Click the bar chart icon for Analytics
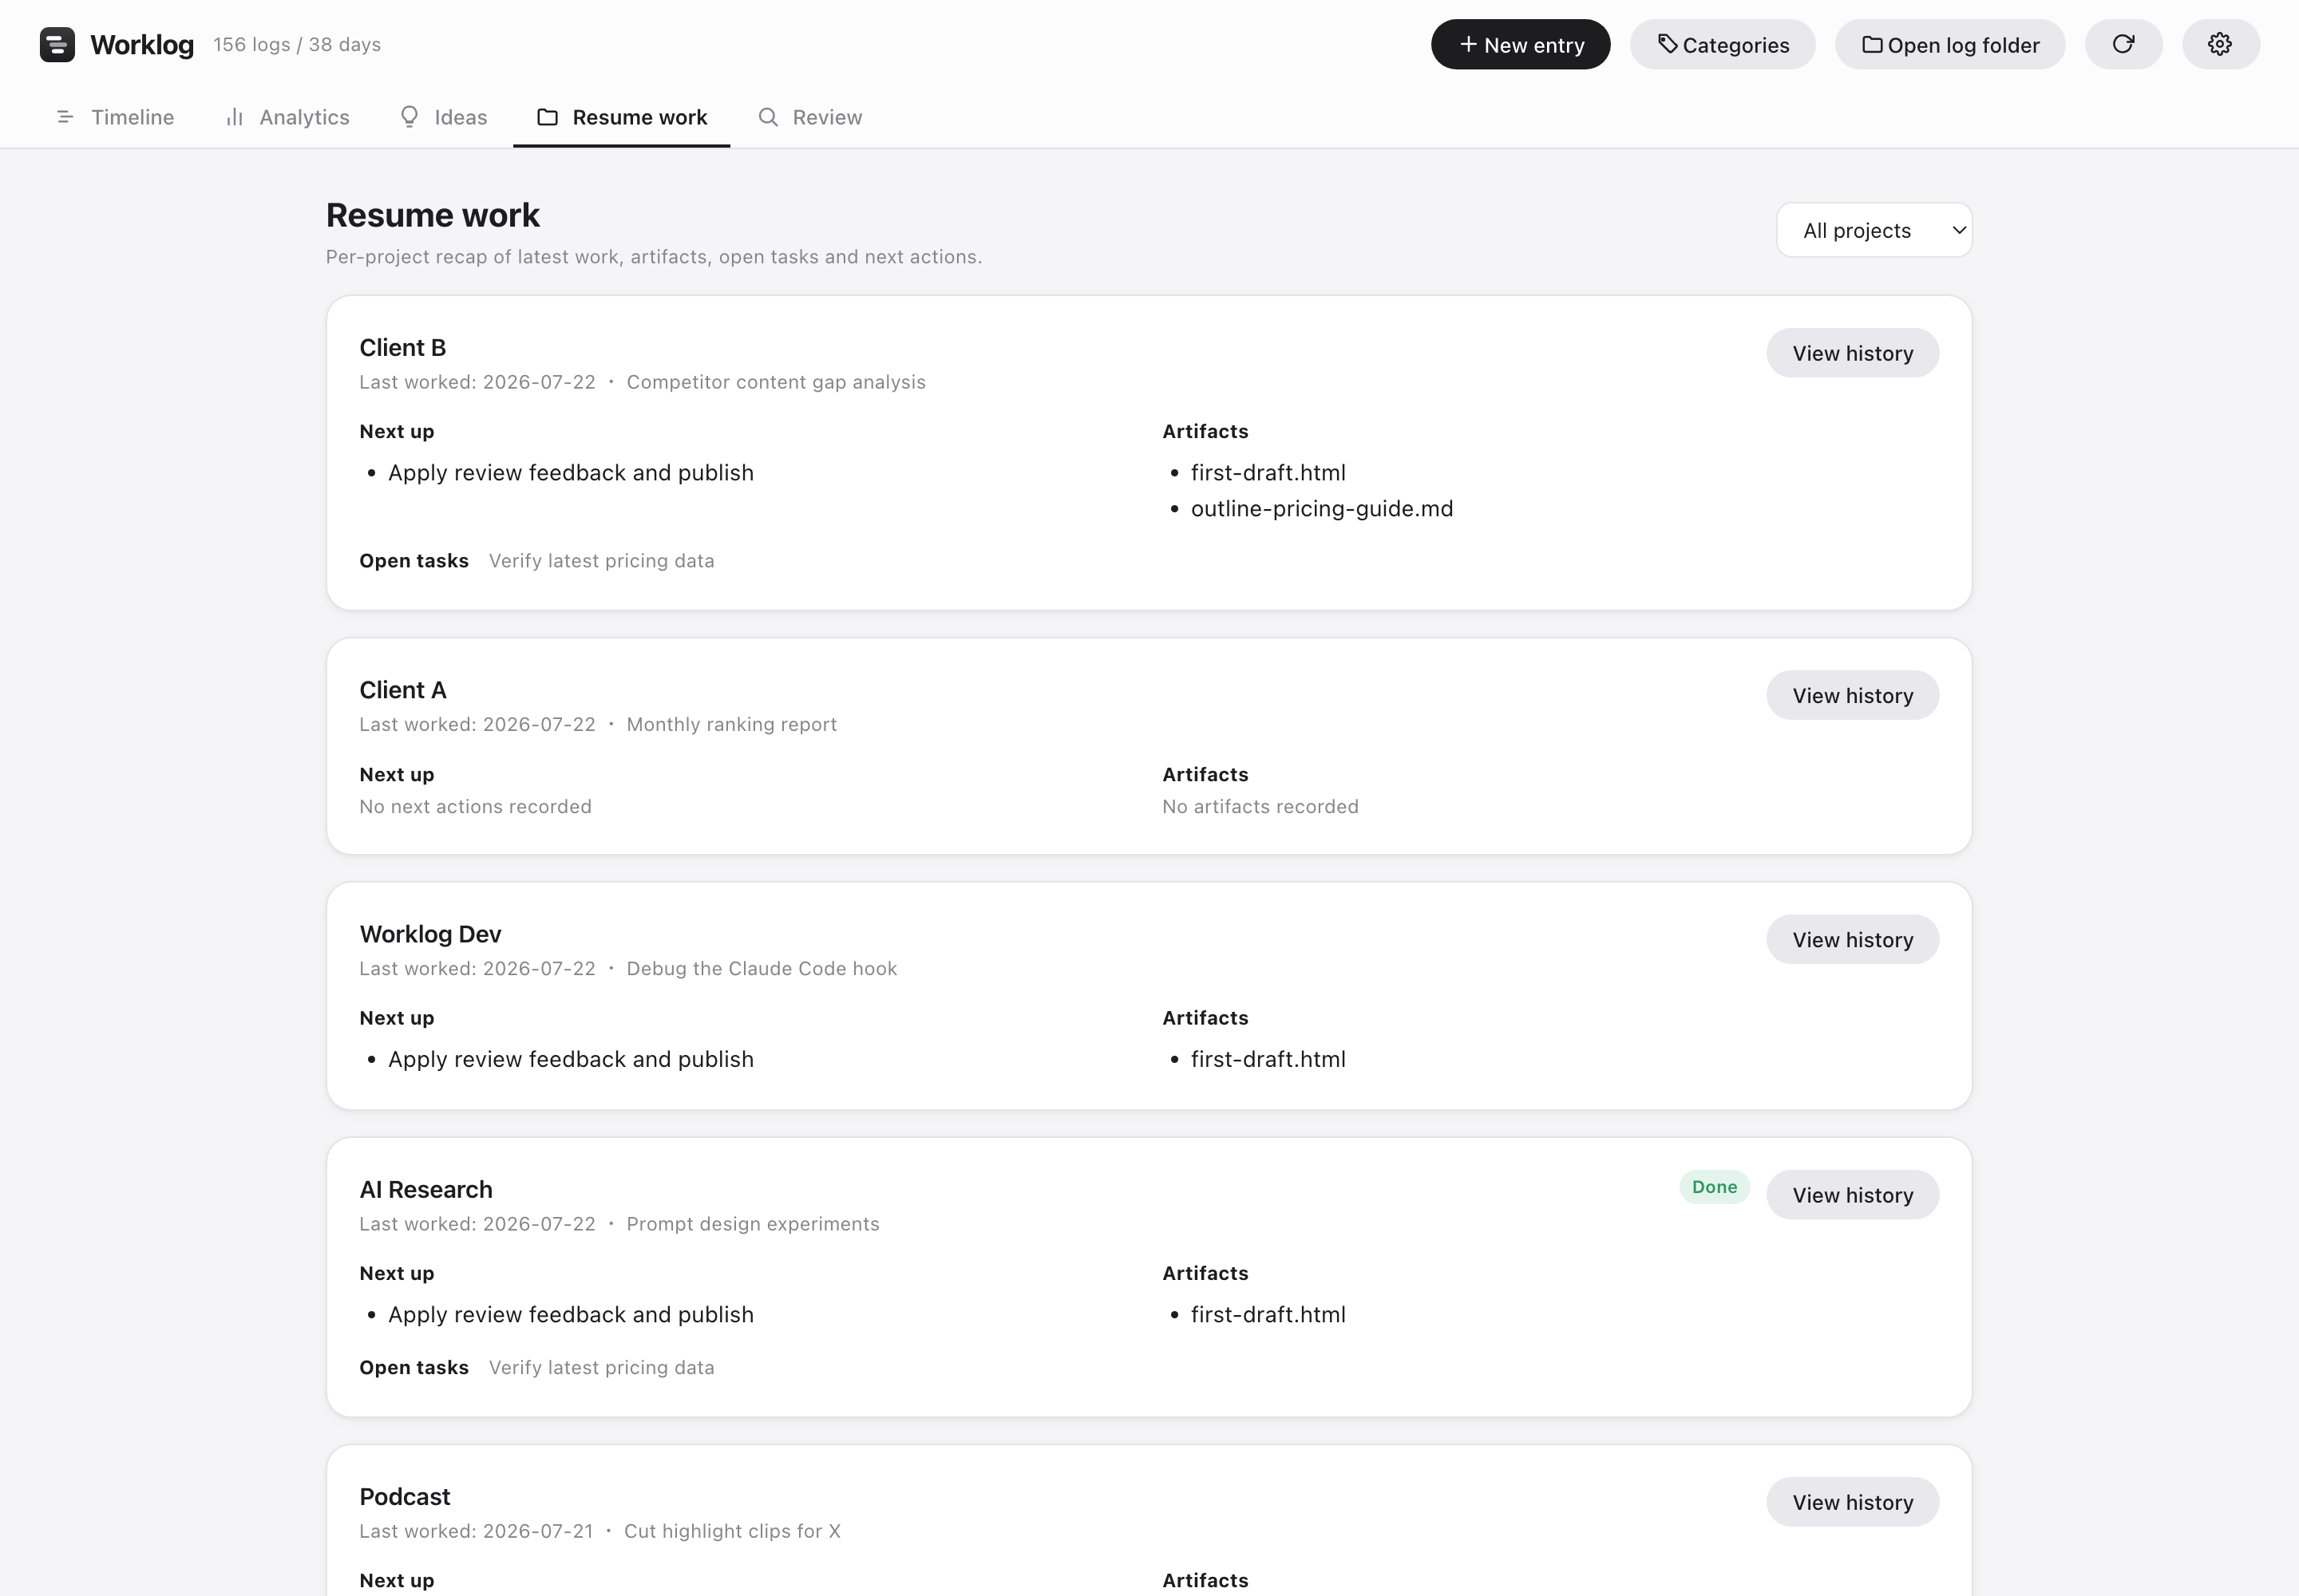The height and width of the screenshot is (1596, 2299). pos(234,117)
